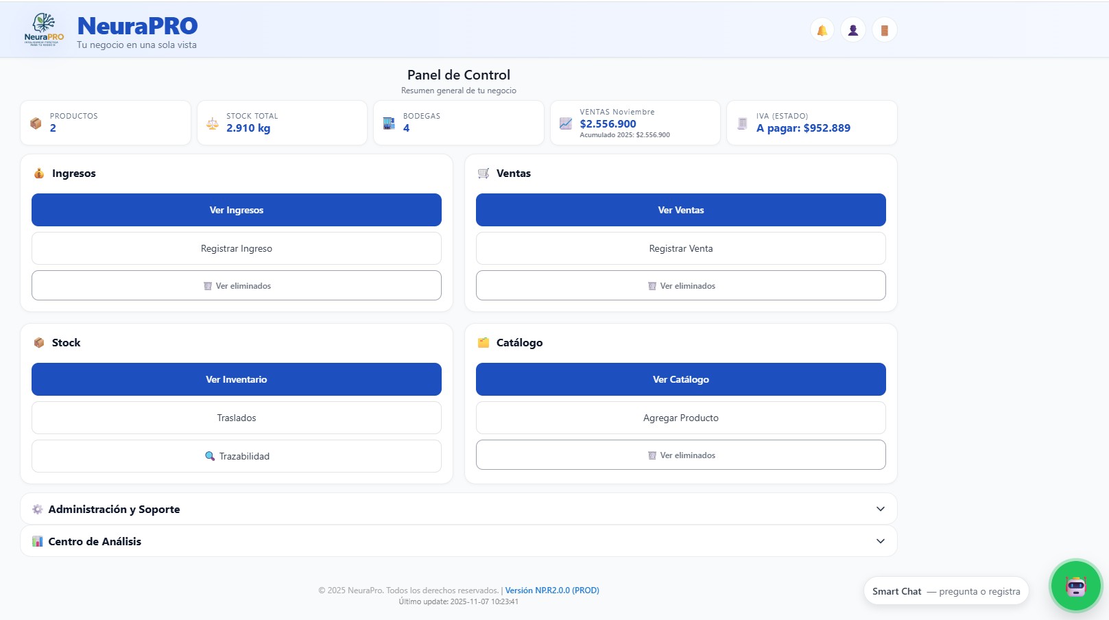Click the Versión NP.R2.0.0 (PROD) link
Viewport: 1109px width, 620px height.
(552, 590)
